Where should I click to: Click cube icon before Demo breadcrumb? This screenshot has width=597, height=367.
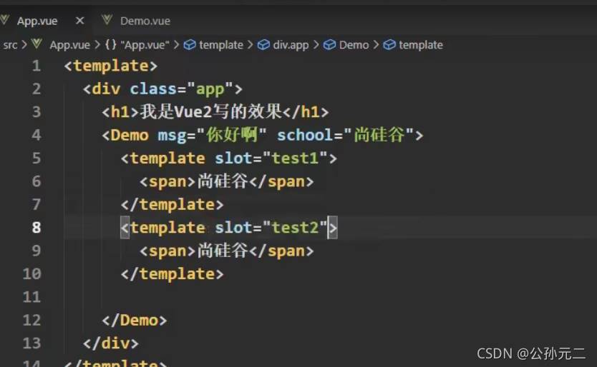[x=329, y=45]
